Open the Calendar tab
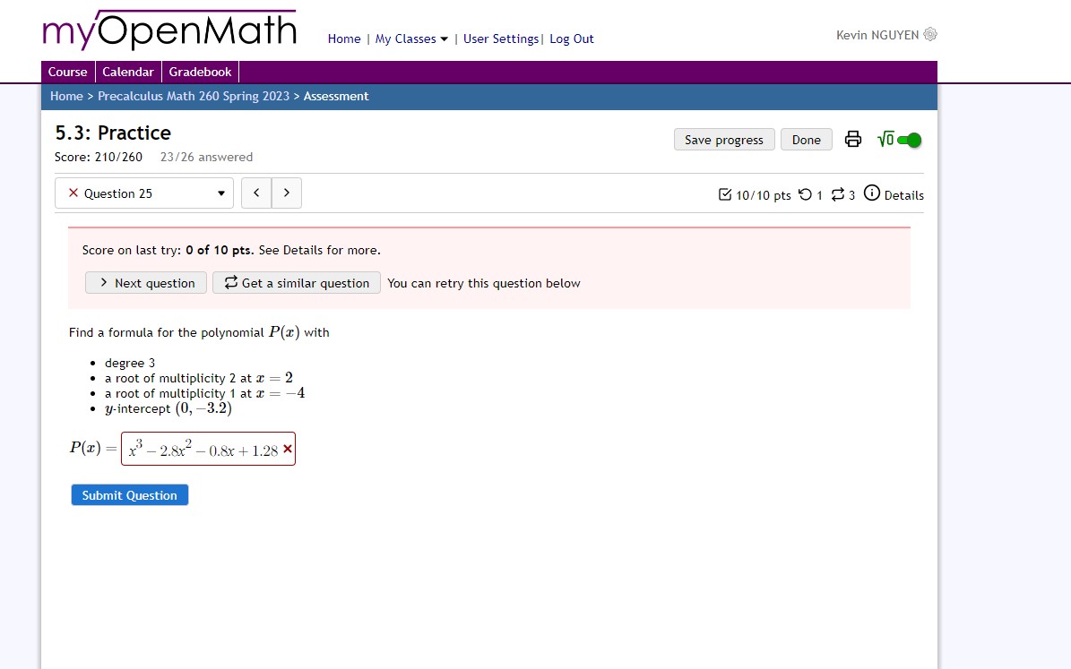This screenshot has width=1071, height=669. 128,72
